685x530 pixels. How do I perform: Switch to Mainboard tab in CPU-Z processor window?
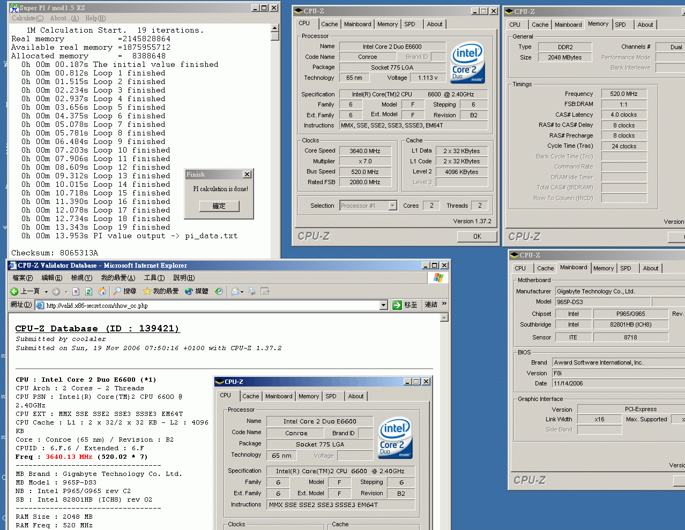pos(358,24)
